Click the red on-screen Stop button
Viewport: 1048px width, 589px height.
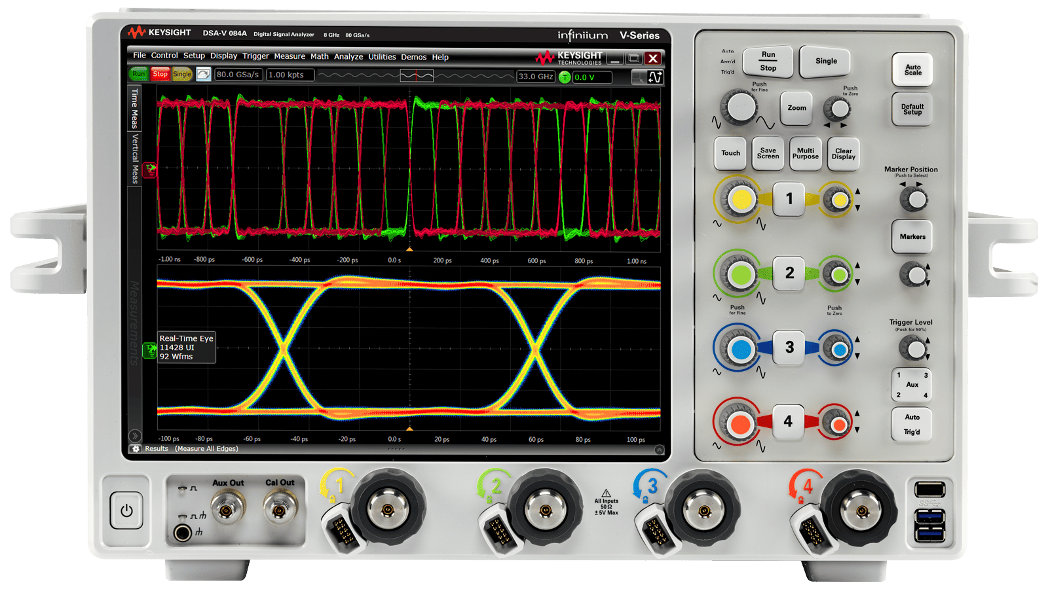[160, 74]
